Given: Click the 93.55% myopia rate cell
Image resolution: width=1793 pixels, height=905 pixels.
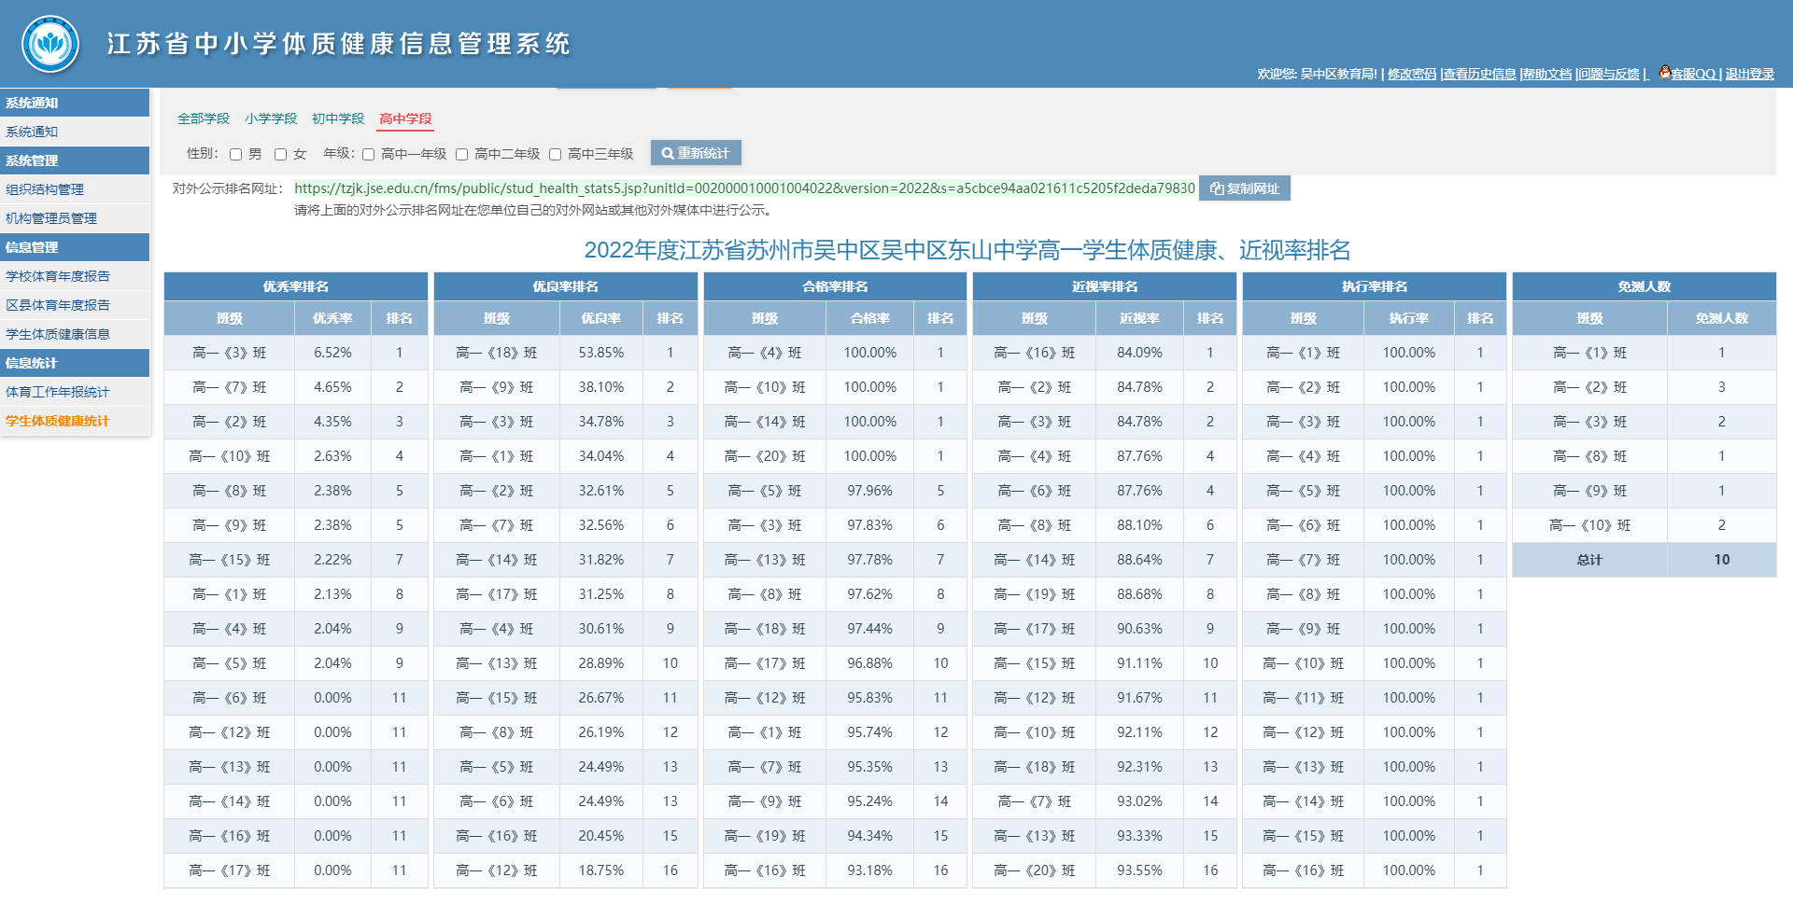Looking at the screenshot, I should 1140,870.
